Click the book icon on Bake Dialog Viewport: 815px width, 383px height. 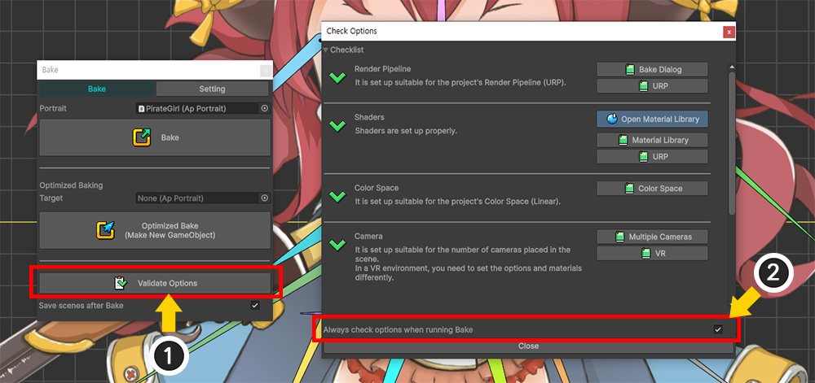tap(630, 69)
